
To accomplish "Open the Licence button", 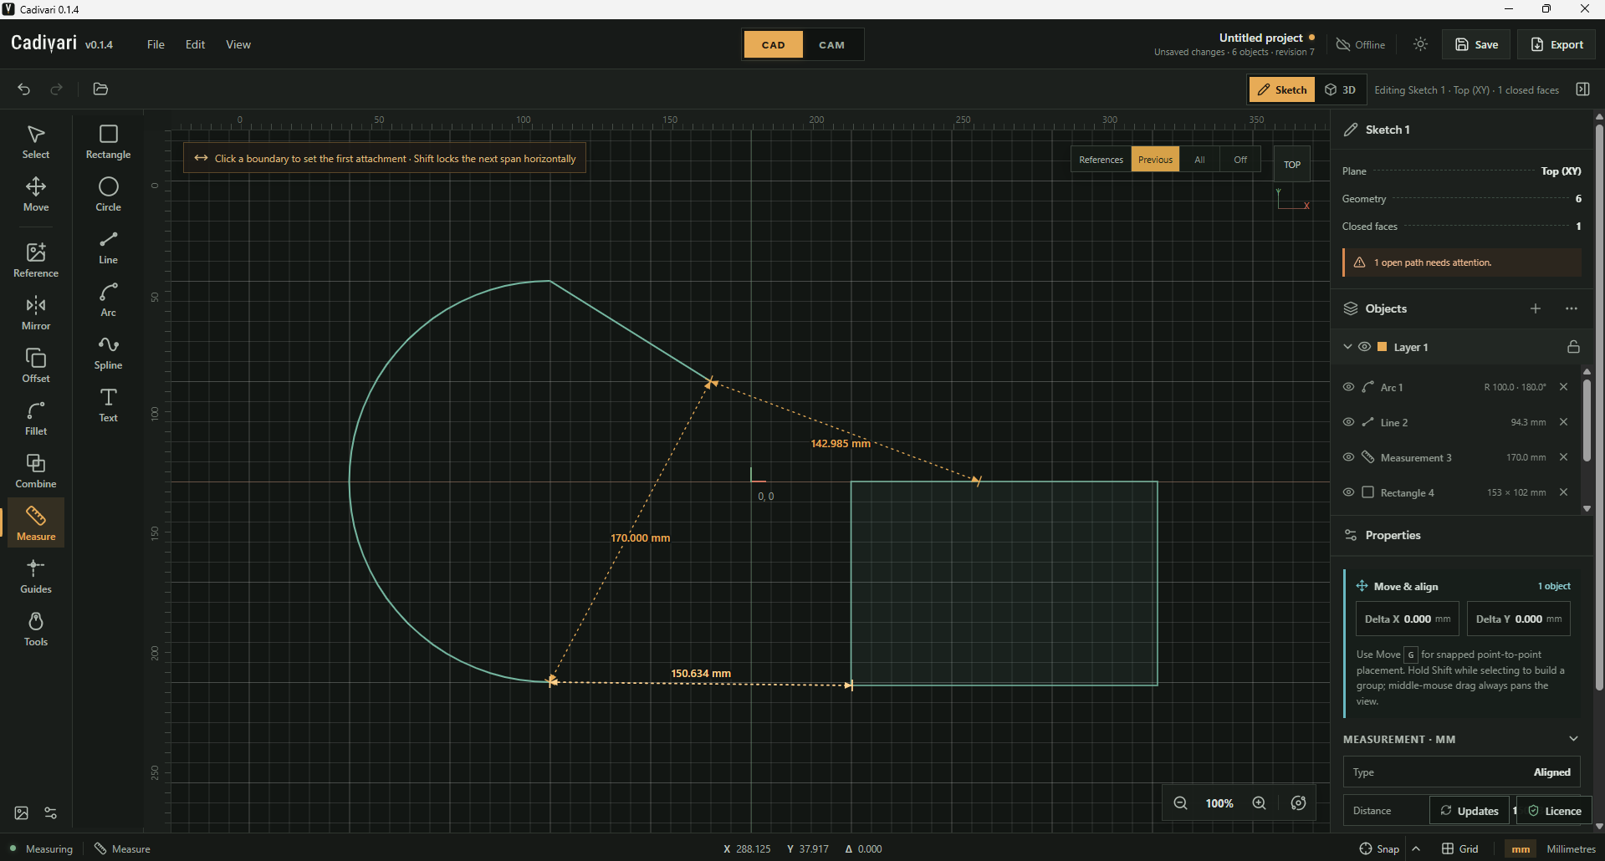I will click(1555, 811).
